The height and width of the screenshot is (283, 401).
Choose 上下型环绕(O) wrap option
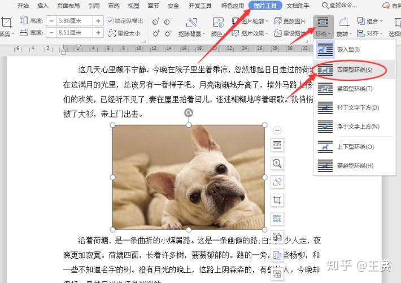coord(355,147)
